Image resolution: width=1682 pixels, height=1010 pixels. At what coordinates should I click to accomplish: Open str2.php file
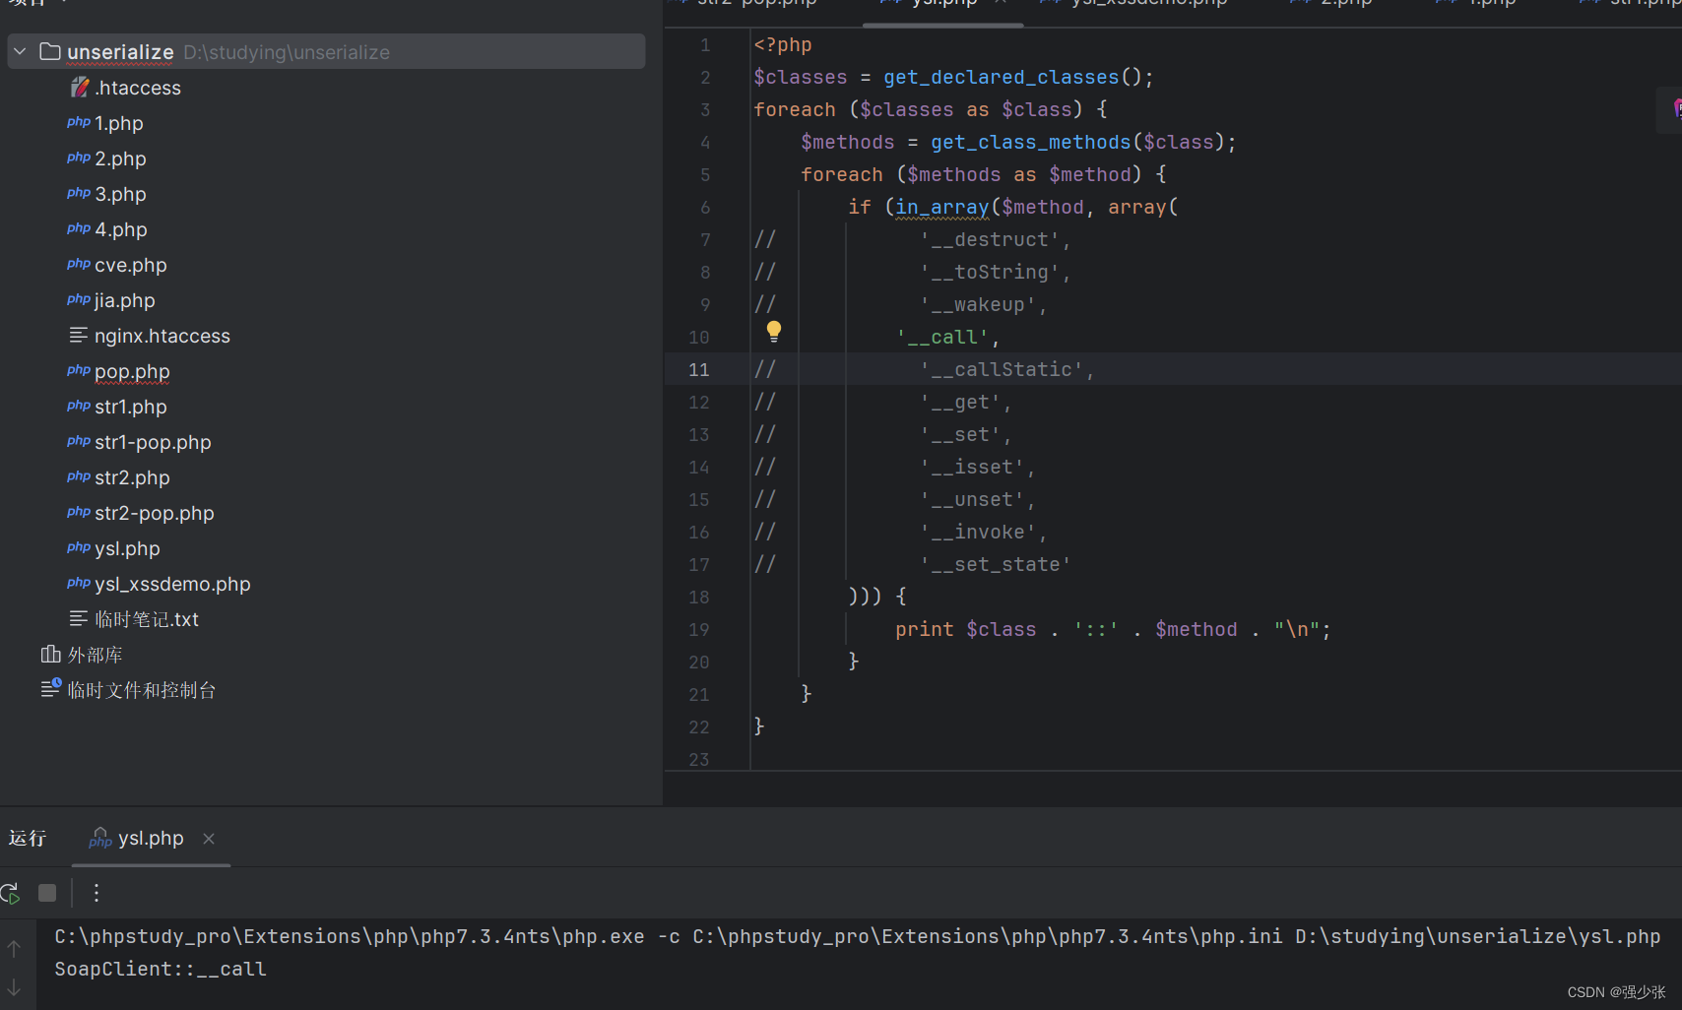pos(132,477)
